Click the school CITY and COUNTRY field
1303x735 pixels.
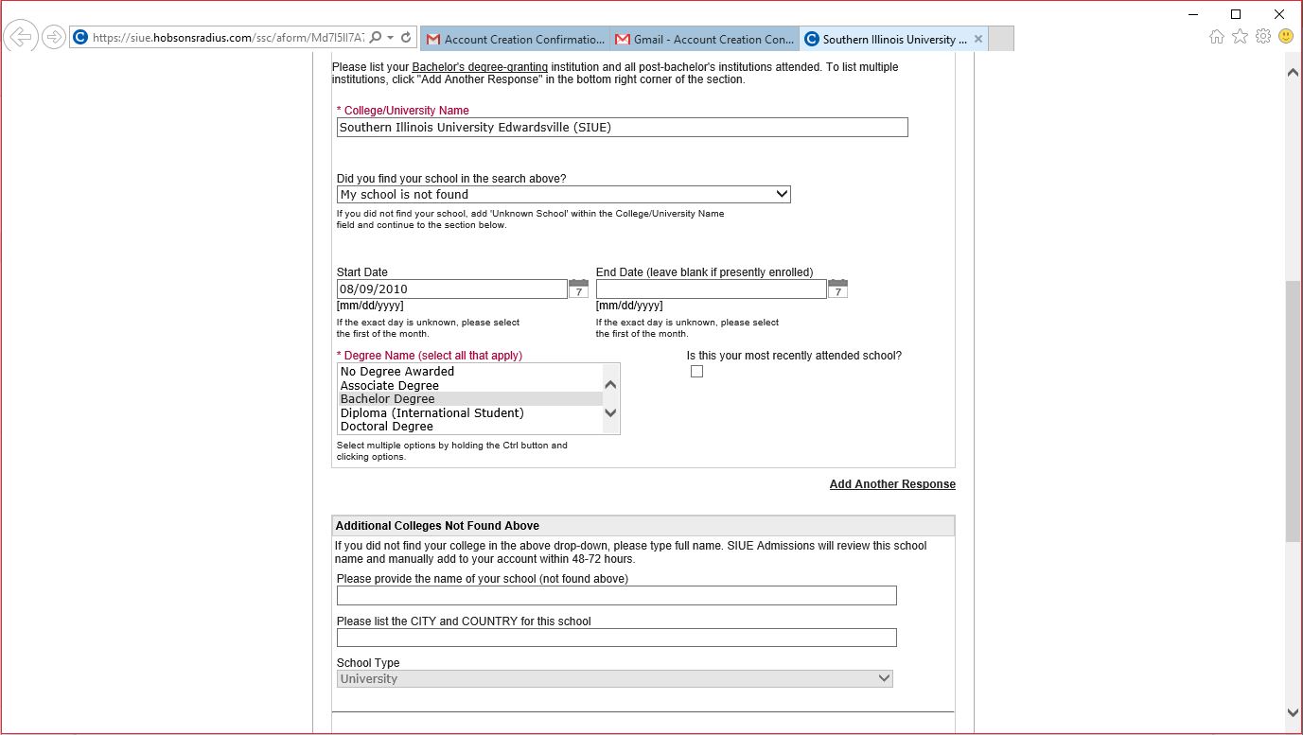(616, 638)
